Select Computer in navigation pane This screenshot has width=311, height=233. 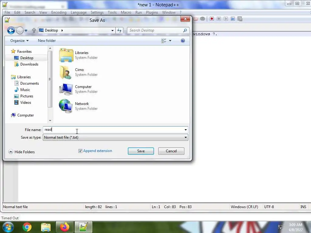(x=22, y=115)
